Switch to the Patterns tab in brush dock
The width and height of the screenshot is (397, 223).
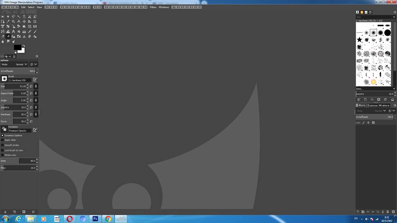click(361, 12)
